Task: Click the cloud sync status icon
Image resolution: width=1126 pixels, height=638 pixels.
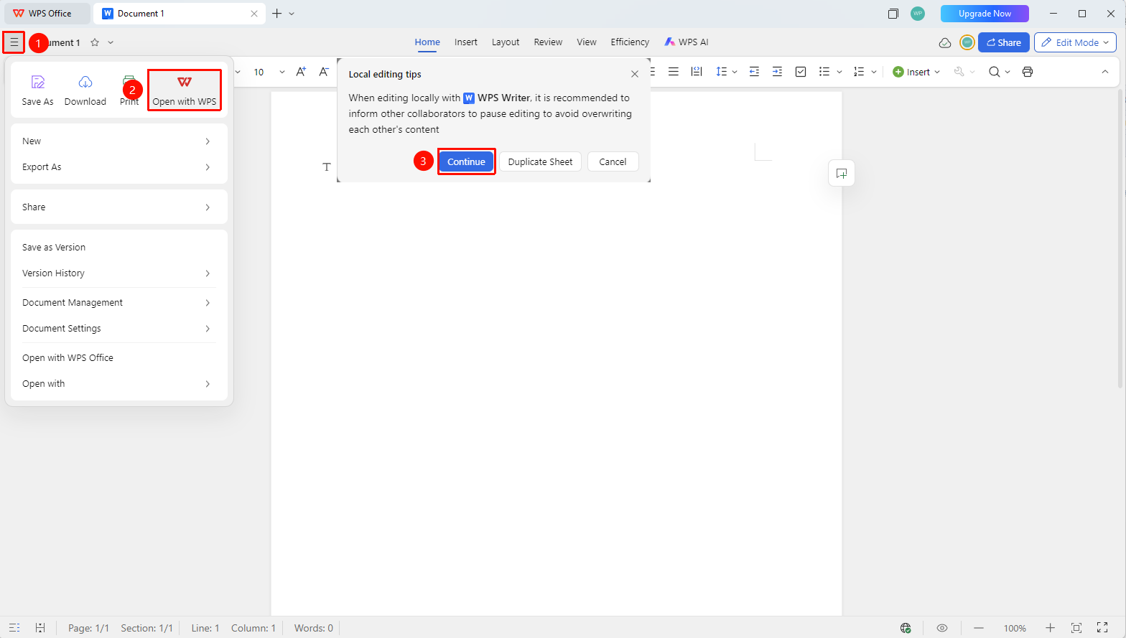Action: tap(945, 42)
